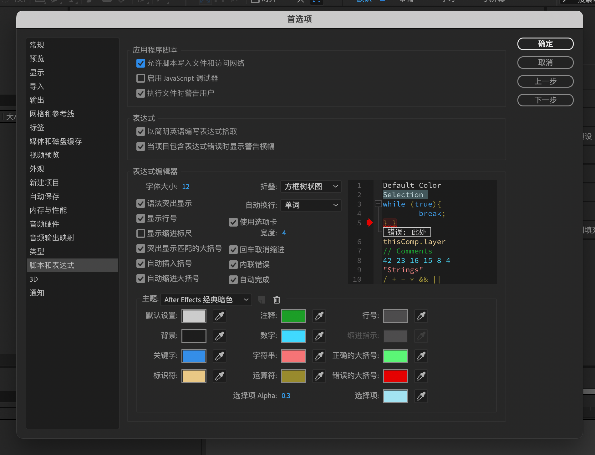
Task: Select 脚本和表达式 category
Action: (x=72, y=265)
